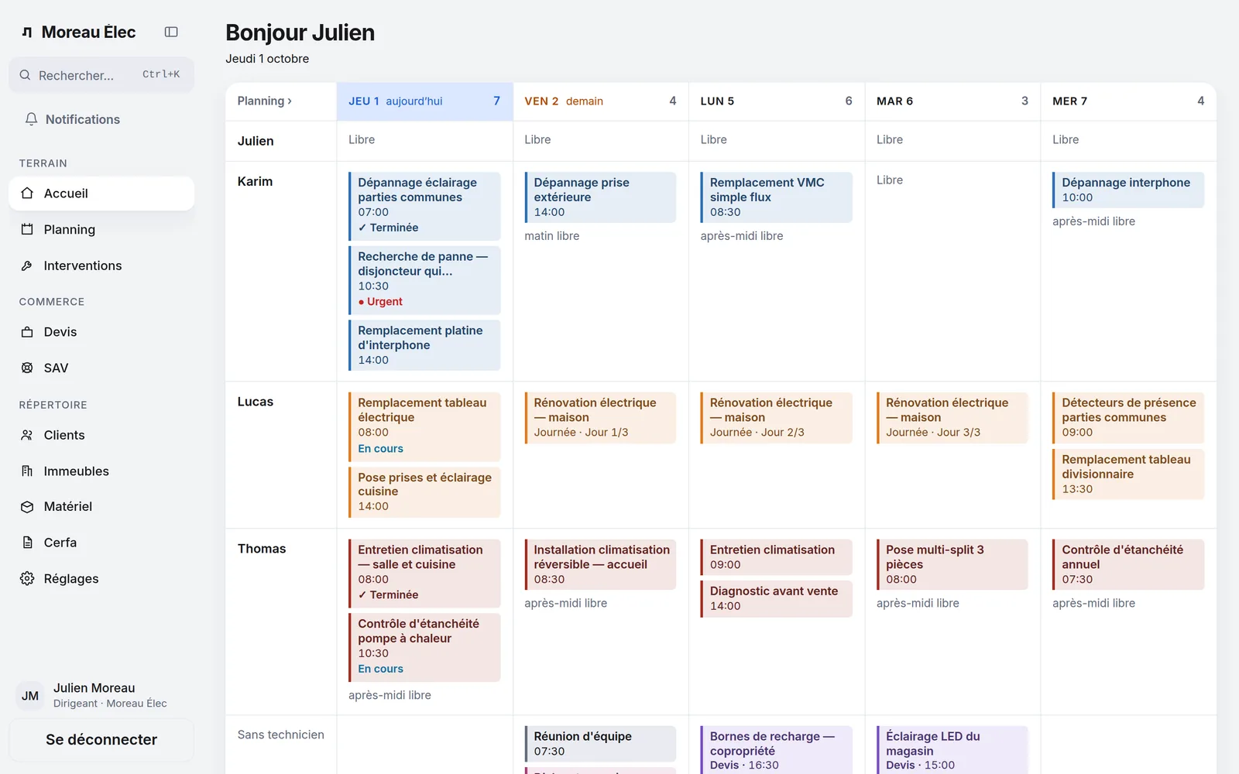Click the Accueil home icon
Image resolution: width=1239 pixels, height=774 pixels.
click(27, 193)
